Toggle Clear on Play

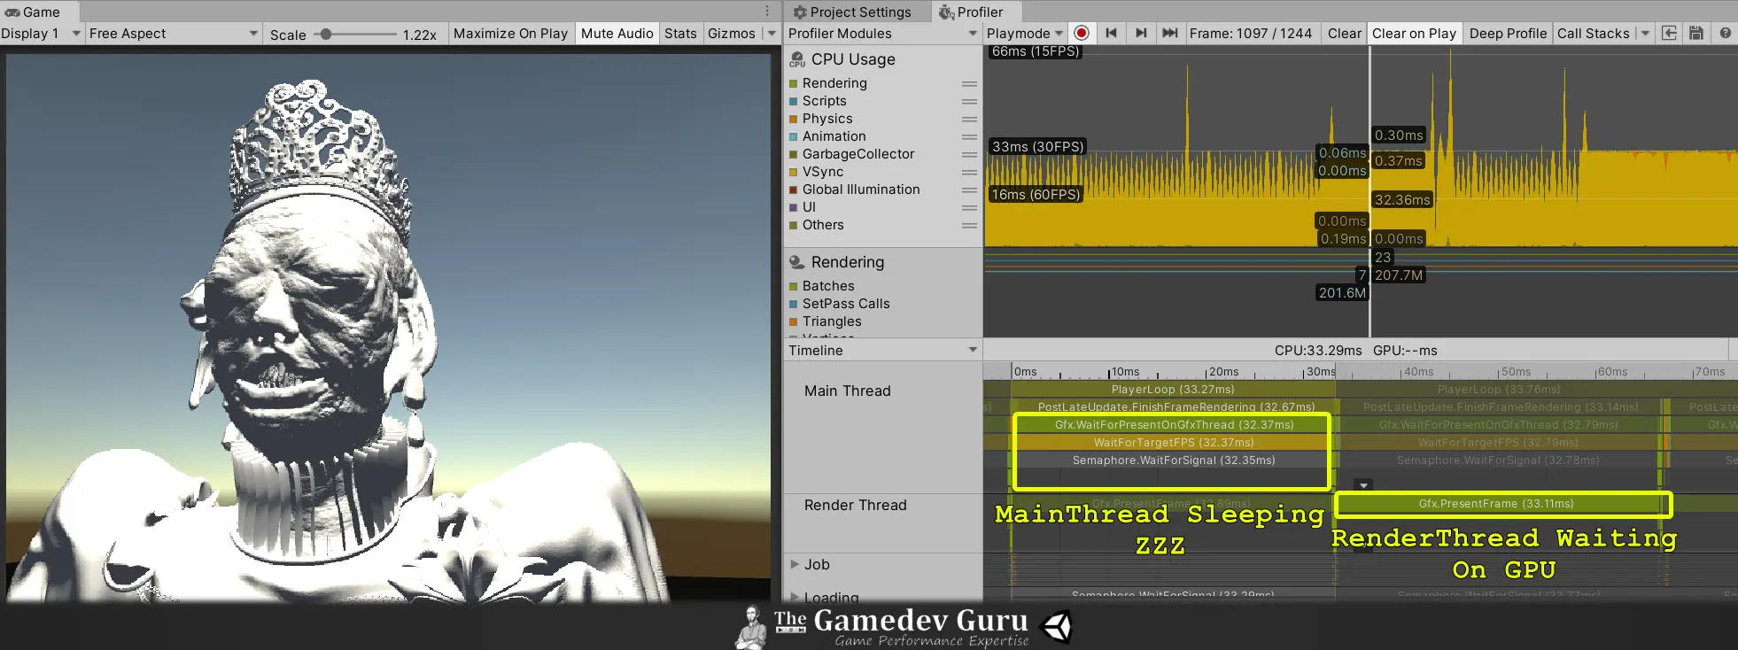pyautogui.click(x=1414, y=33)
